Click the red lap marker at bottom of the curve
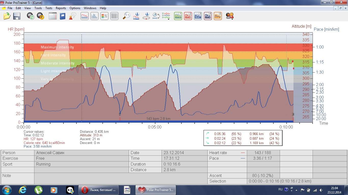The width and height of the screenshot is (348, 195). (120, 118)
